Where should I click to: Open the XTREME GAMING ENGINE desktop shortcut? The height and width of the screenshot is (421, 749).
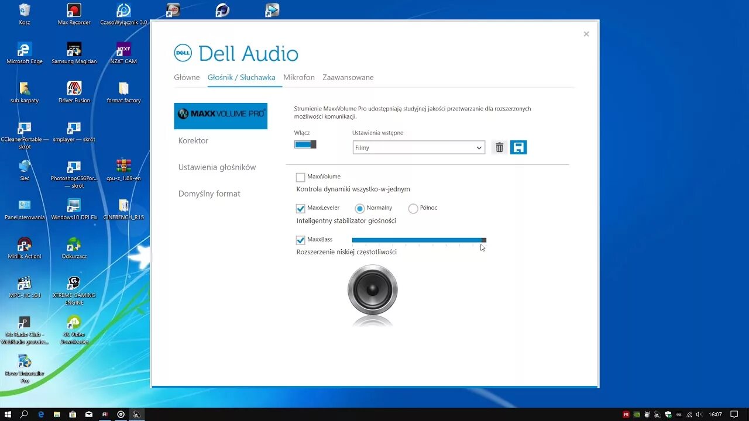[x=74, y=291]
